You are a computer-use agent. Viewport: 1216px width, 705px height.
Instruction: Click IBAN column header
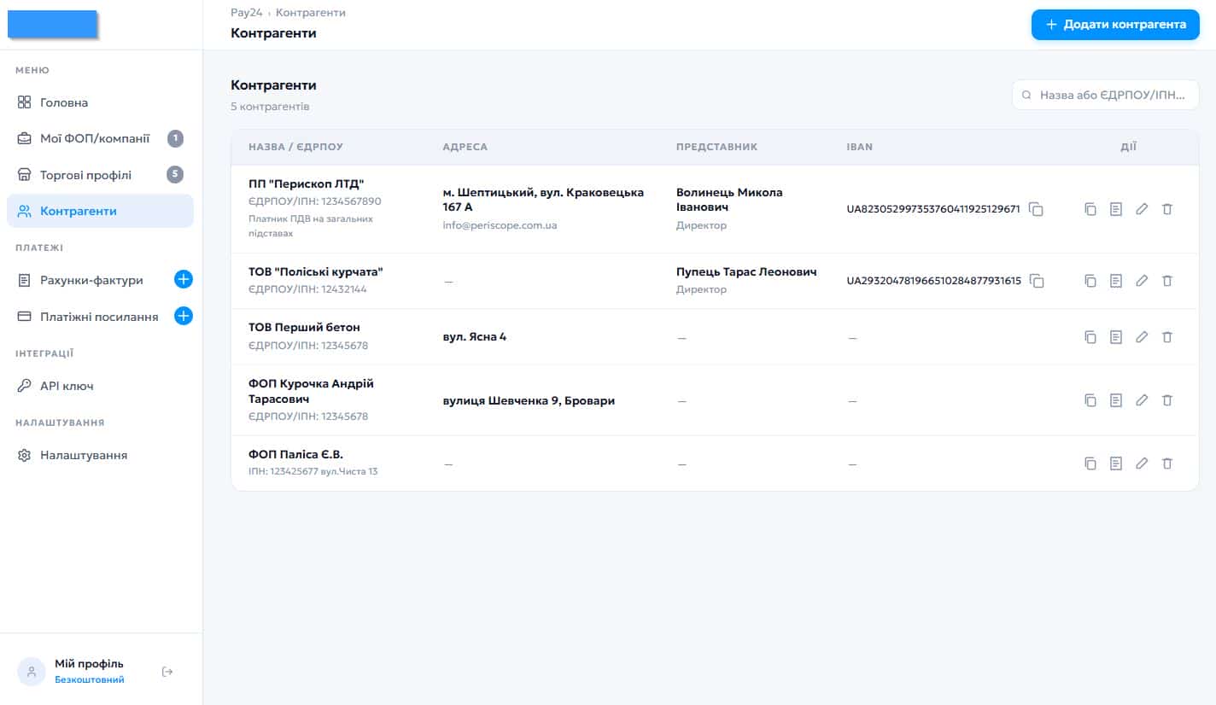pyautogui.click(x=860, y=147)
